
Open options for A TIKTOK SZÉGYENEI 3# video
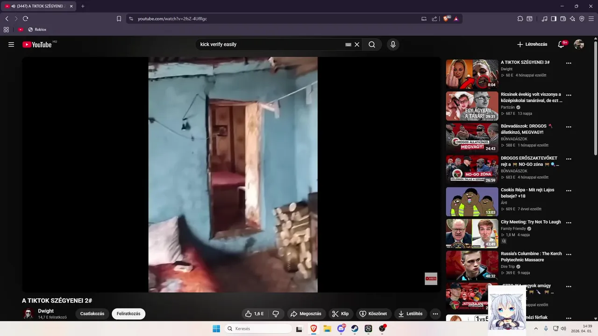(569, 63)
